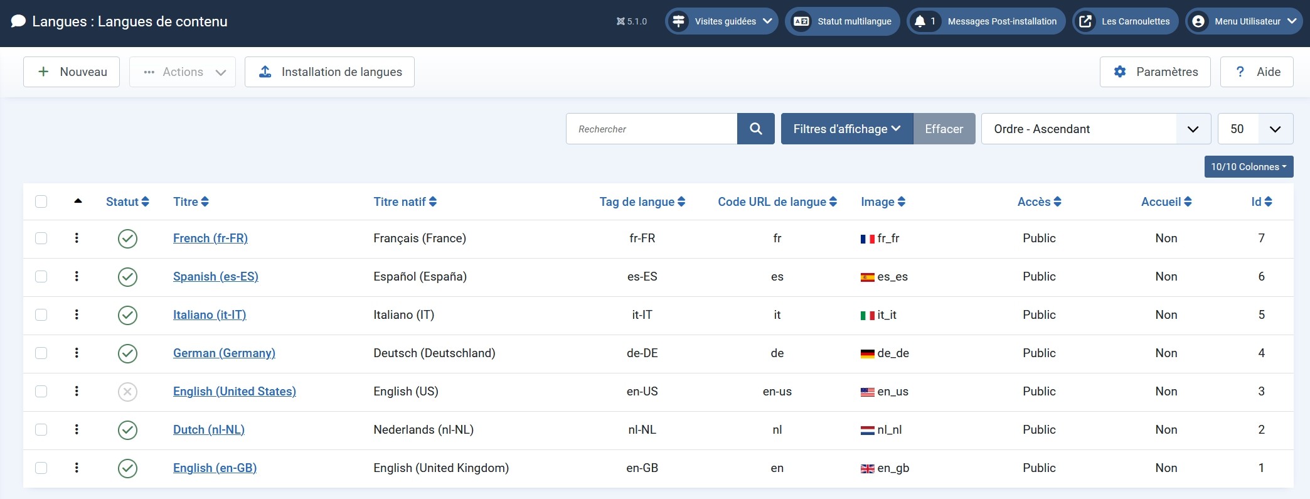Grab the reorder handle for English (US) row

(77, 391)
